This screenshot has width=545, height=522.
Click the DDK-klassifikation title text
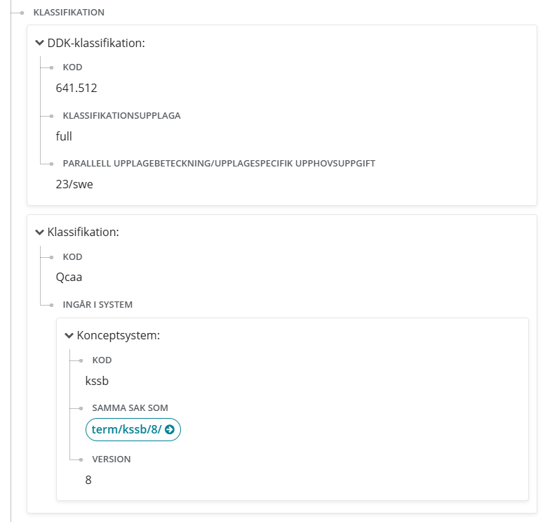96,43
